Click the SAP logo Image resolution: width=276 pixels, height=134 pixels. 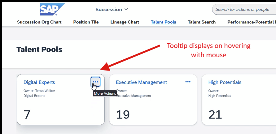(x=52, y=9)
